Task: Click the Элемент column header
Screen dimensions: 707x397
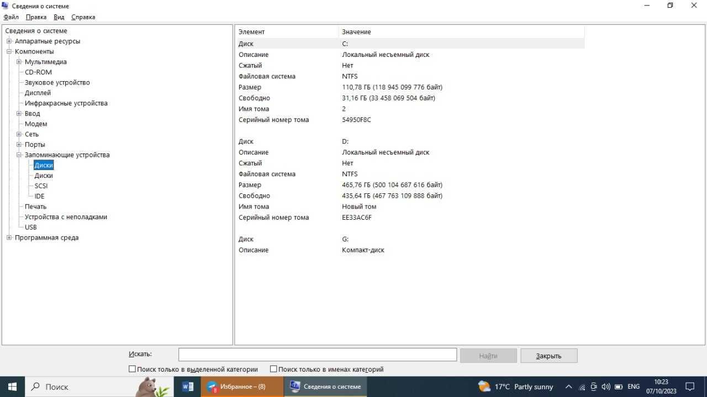Action: pyautogui.click(x=287, y=32)
